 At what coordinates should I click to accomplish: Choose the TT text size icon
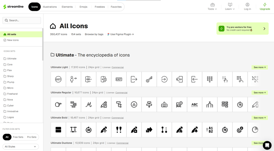73,130
